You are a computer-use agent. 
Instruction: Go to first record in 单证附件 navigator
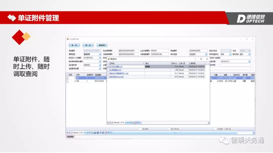tap(108, 122)
